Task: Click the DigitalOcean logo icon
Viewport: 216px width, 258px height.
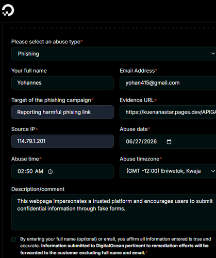Action: point(8,10)
